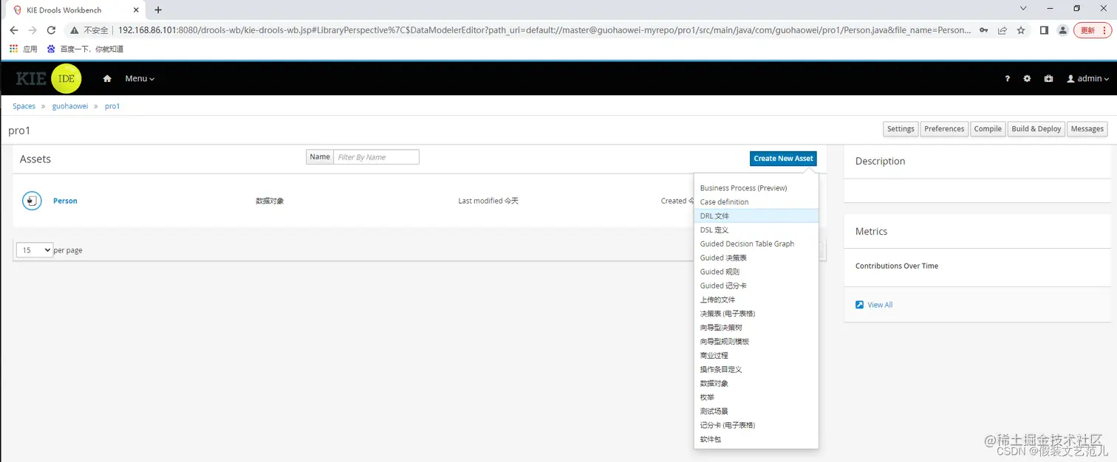Open the per page count dropdown
Image resolution: width=1117 pixels, height=462 pixels.
(35, 250)
